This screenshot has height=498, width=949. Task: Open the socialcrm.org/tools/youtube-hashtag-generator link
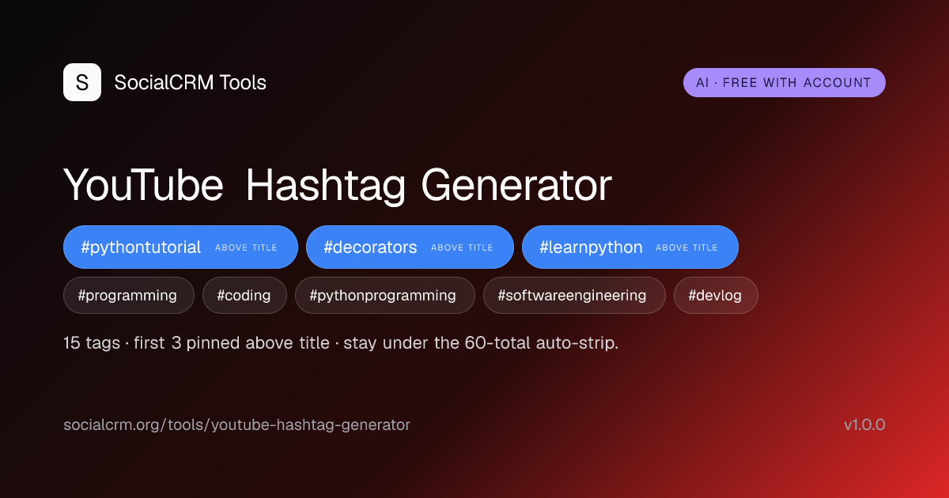click(237, 424)
